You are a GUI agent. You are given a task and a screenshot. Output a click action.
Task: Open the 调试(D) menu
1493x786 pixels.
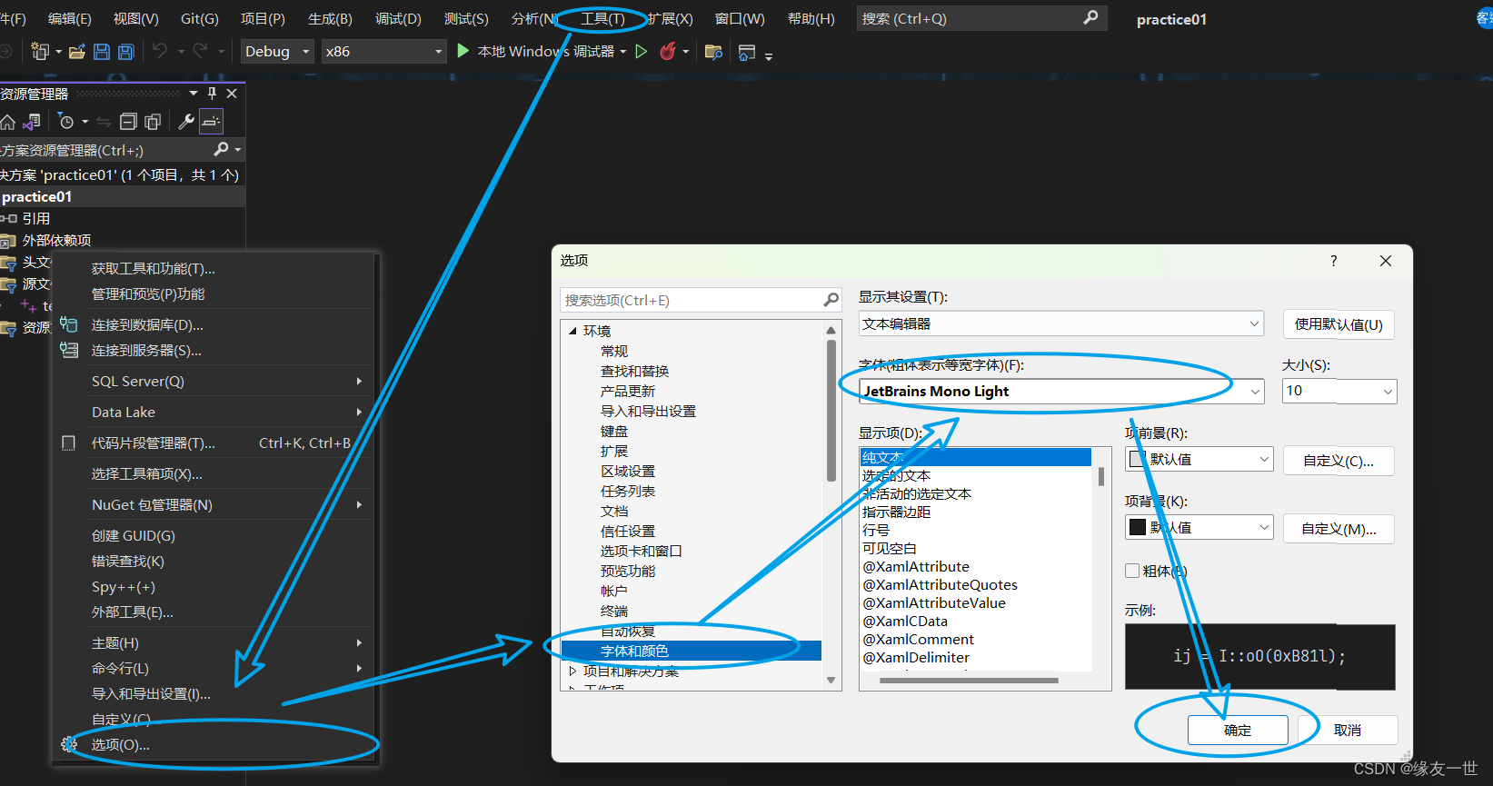[x=398, y=18]
